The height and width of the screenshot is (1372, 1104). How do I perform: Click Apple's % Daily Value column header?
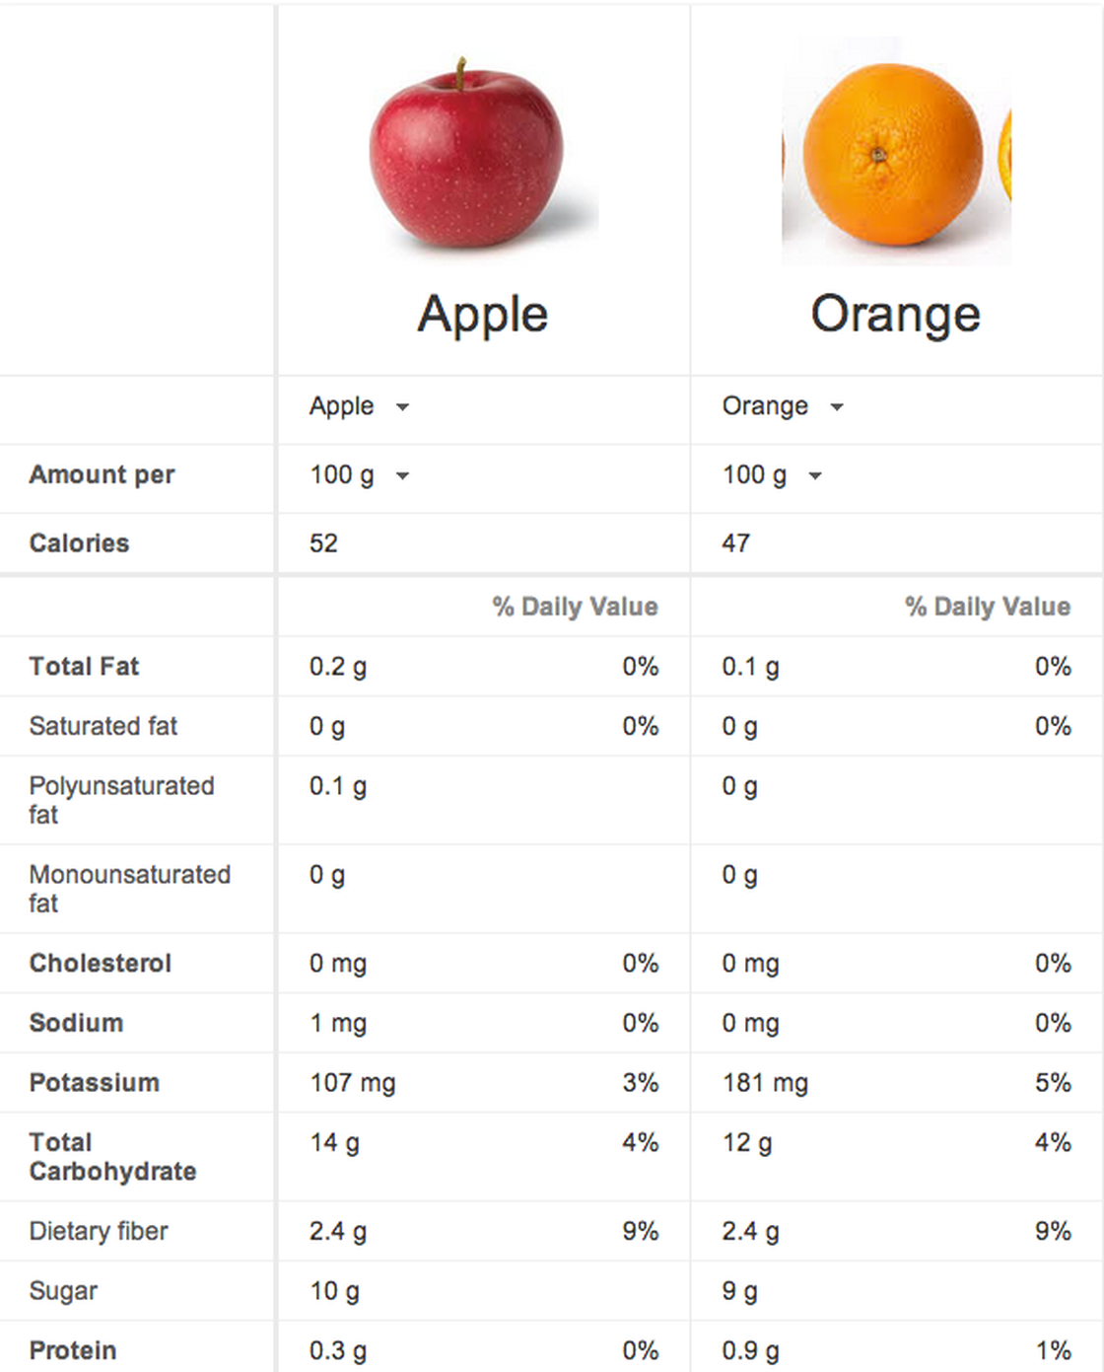[575, 608]
